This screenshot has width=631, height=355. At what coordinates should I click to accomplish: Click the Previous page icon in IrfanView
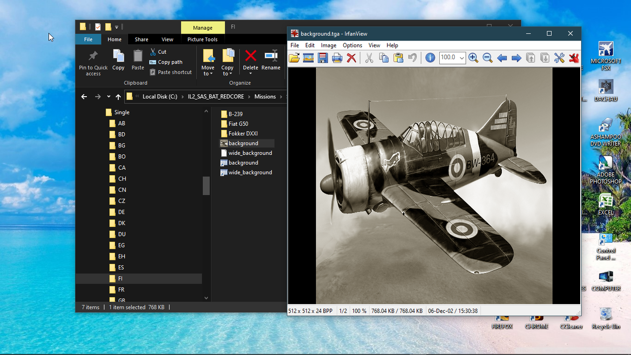[530, 58]
